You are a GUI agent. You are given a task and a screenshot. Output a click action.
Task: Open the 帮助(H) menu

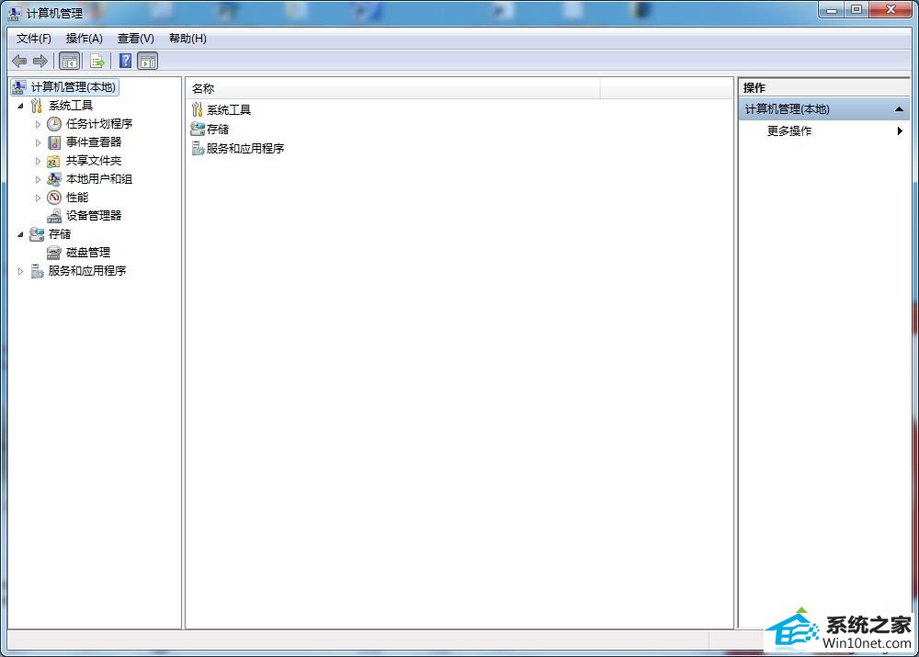(x=187, y=39)
